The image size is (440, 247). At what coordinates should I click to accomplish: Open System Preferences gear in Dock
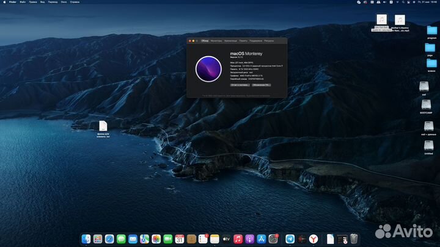pos(273,239)
